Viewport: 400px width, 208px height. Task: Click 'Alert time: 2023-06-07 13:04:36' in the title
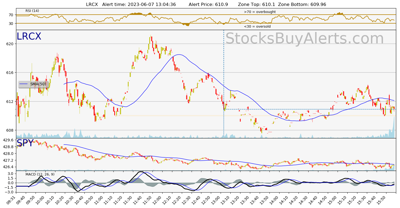click(x=139, y=5)
